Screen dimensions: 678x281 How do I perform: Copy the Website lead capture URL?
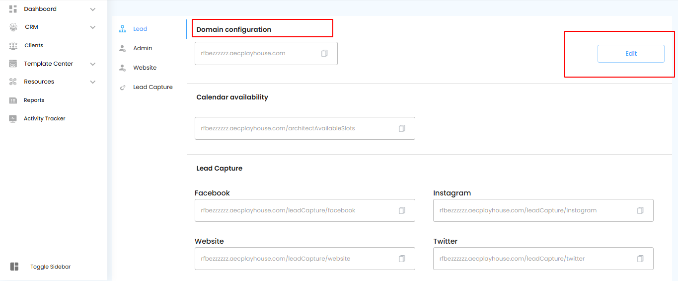pos(402,259)
